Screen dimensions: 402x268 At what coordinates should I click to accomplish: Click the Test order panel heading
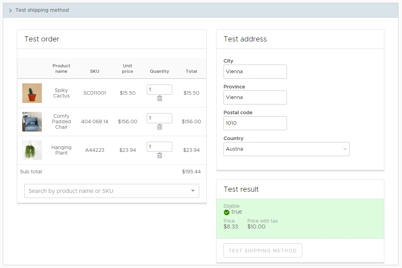42,39
